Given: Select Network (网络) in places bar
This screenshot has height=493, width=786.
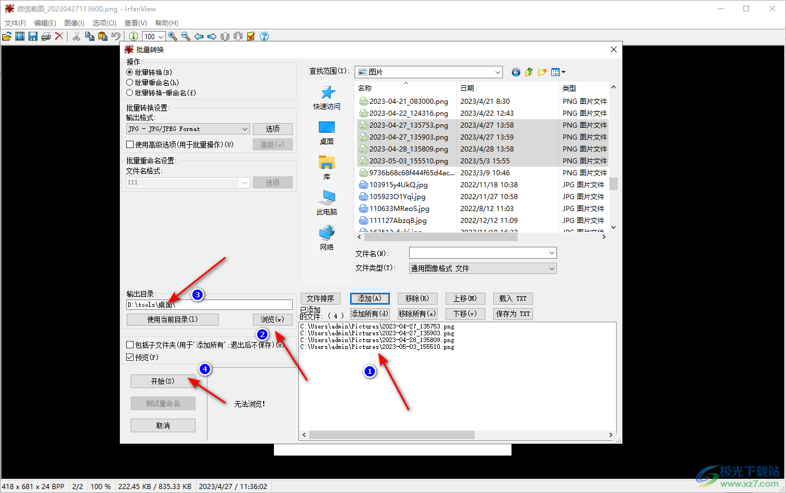Looking at the screenshot, I should [x=327, y=238].
